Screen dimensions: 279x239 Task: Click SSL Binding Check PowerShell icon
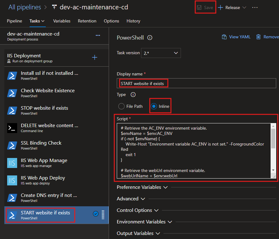click(x=12, y=145)
